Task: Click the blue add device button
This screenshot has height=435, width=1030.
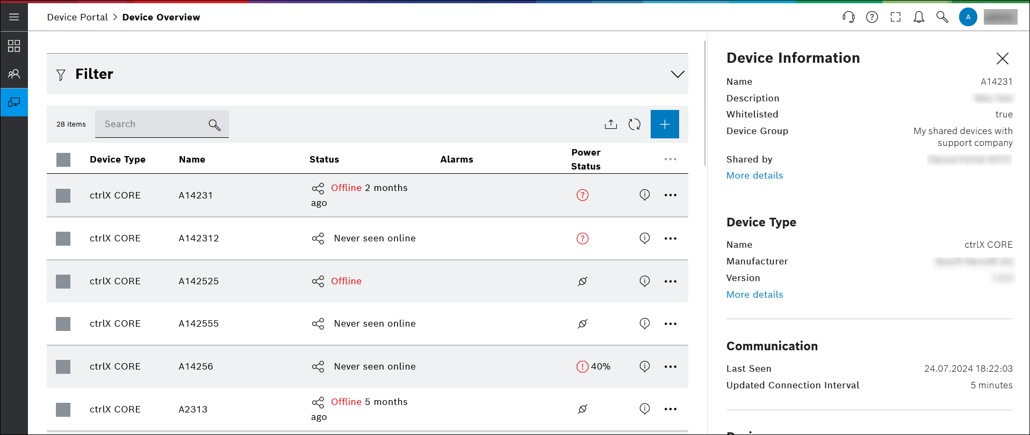Action: point(665,124)
